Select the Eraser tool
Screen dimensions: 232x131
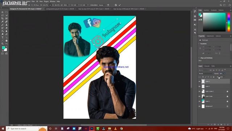[7, 28]
